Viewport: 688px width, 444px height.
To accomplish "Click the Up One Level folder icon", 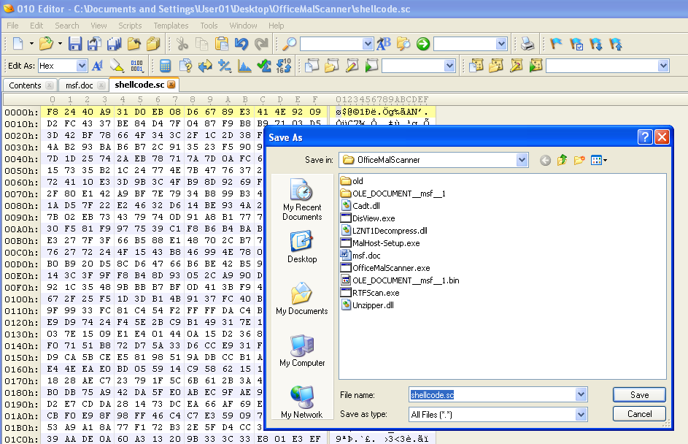I will click(x=561, y=160).
